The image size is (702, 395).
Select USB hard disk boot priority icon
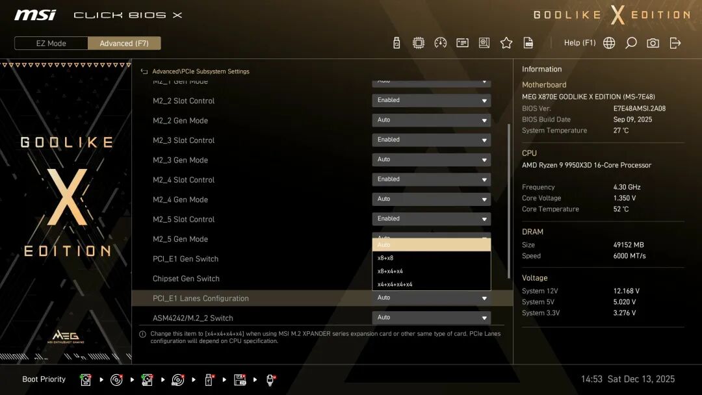pos(147,380)
